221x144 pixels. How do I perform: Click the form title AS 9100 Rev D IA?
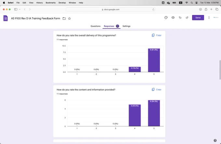tap(35, 18)
